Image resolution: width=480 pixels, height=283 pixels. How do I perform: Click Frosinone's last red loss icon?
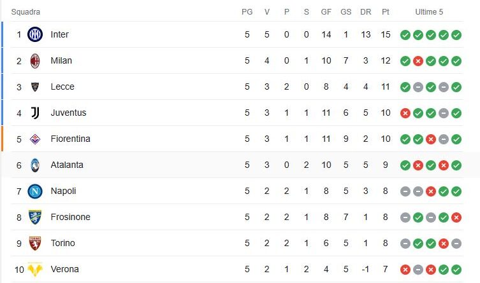456,217
